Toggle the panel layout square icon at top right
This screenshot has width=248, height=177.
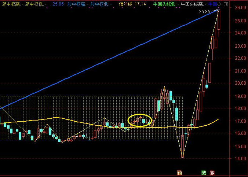[226, 4]
